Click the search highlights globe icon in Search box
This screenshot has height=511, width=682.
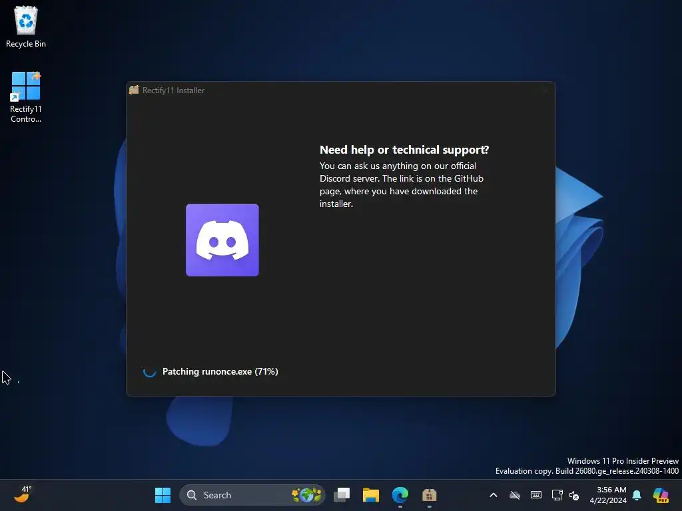coord(306,495)
